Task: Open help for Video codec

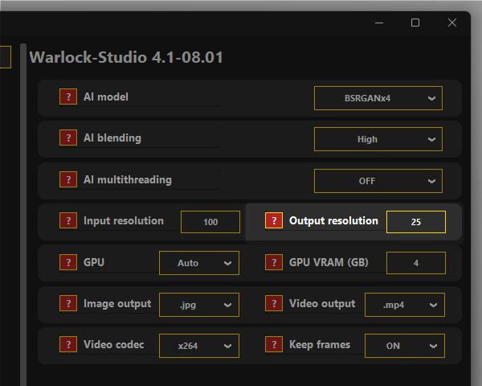Action: tap(68, 344)
